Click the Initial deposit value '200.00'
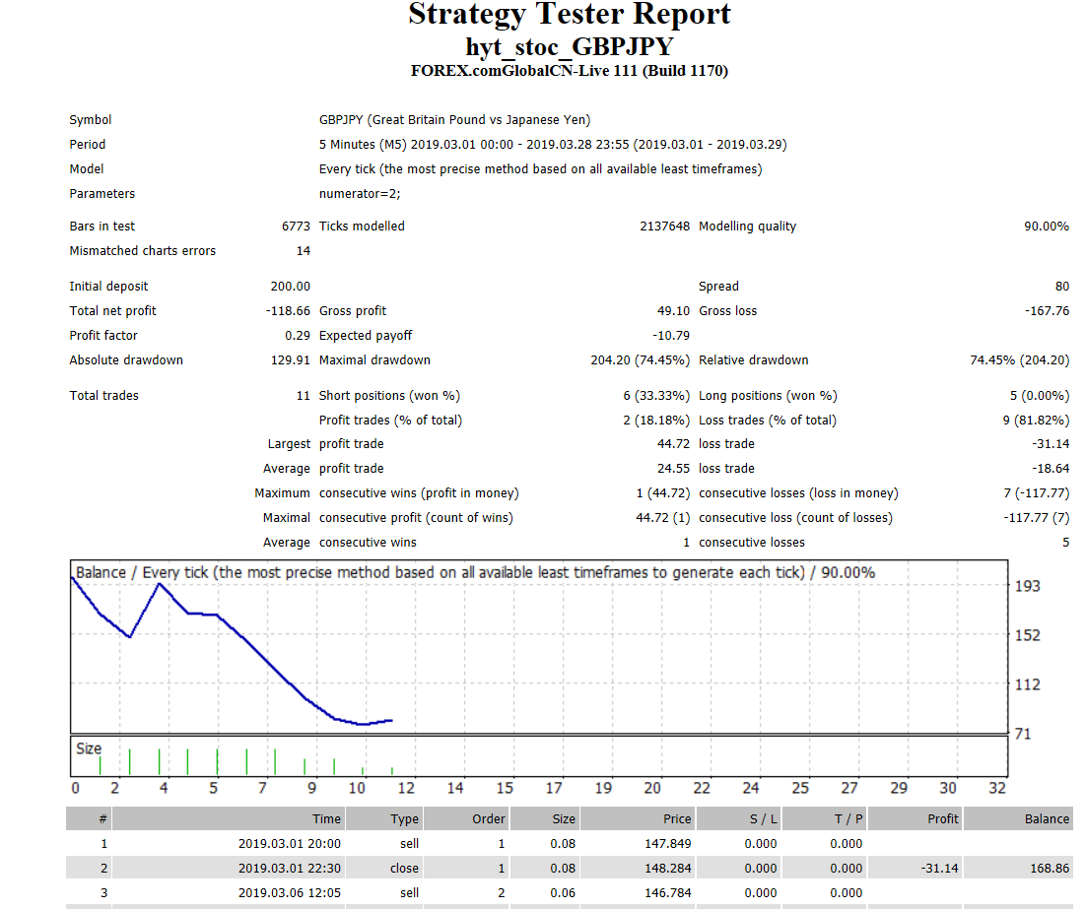Viewport: 1085px width, 909px height. coord(290,287)
